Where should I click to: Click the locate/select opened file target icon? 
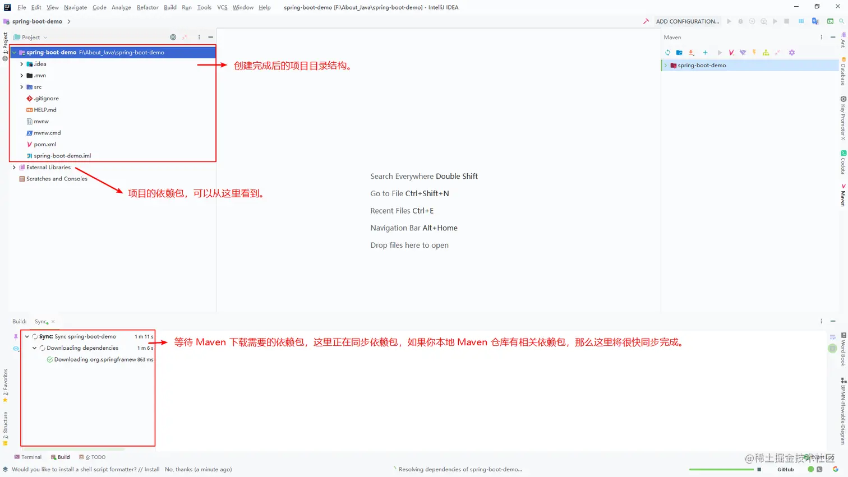173,37
